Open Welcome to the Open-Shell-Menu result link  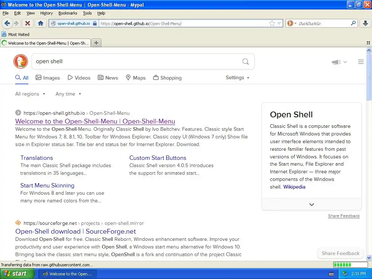click(95, 121)
